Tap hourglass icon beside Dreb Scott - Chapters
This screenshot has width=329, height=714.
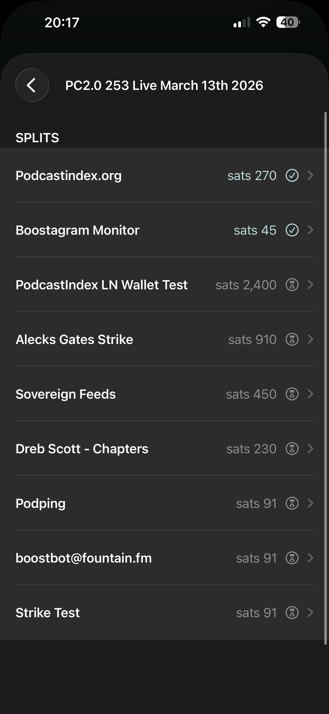292,448
